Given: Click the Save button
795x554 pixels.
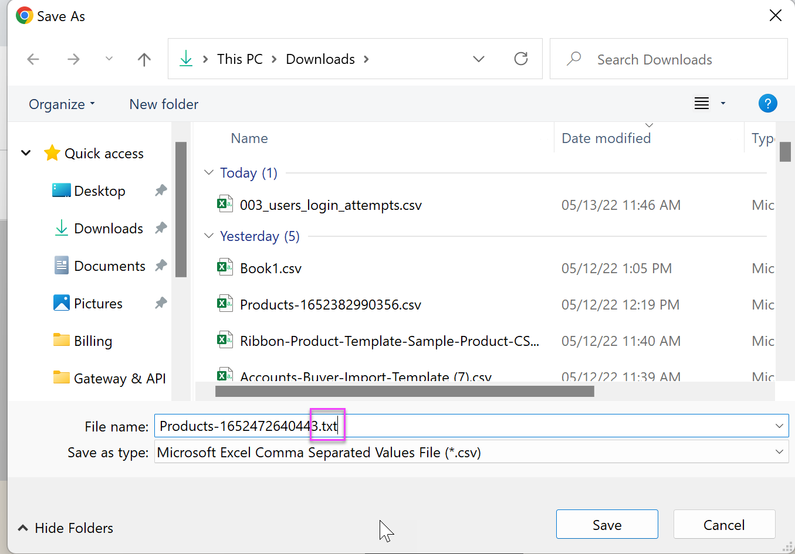Looking at the screenshot, I should point(607,525).
